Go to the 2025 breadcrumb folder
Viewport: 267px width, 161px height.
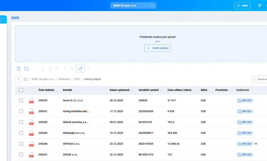[x=77, y=79]
